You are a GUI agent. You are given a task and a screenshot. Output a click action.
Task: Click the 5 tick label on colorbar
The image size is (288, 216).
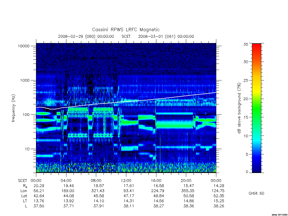[x=247, y=154]
